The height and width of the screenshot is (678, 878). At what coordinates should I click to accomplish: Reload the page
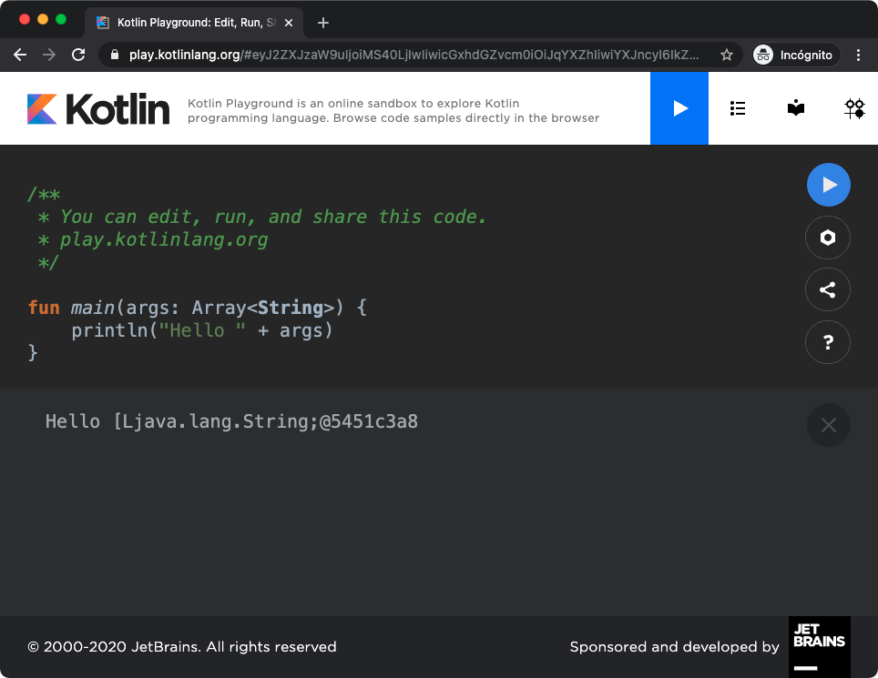[77, 54]
